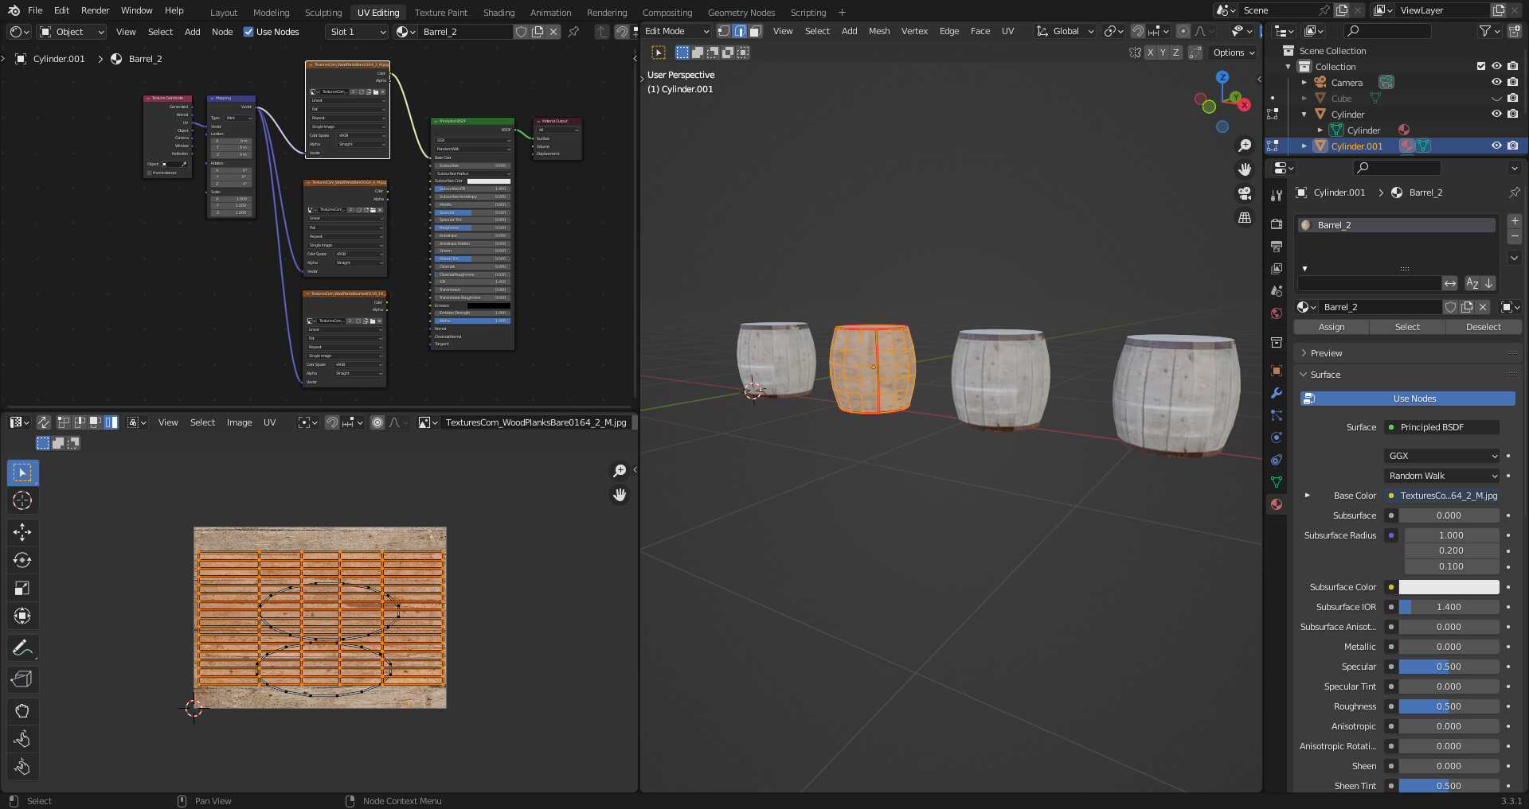The height and width of the screenshot is (809, 1529).
Task: Open the GGX distribution dropdown
Action: pos(1441,456)
